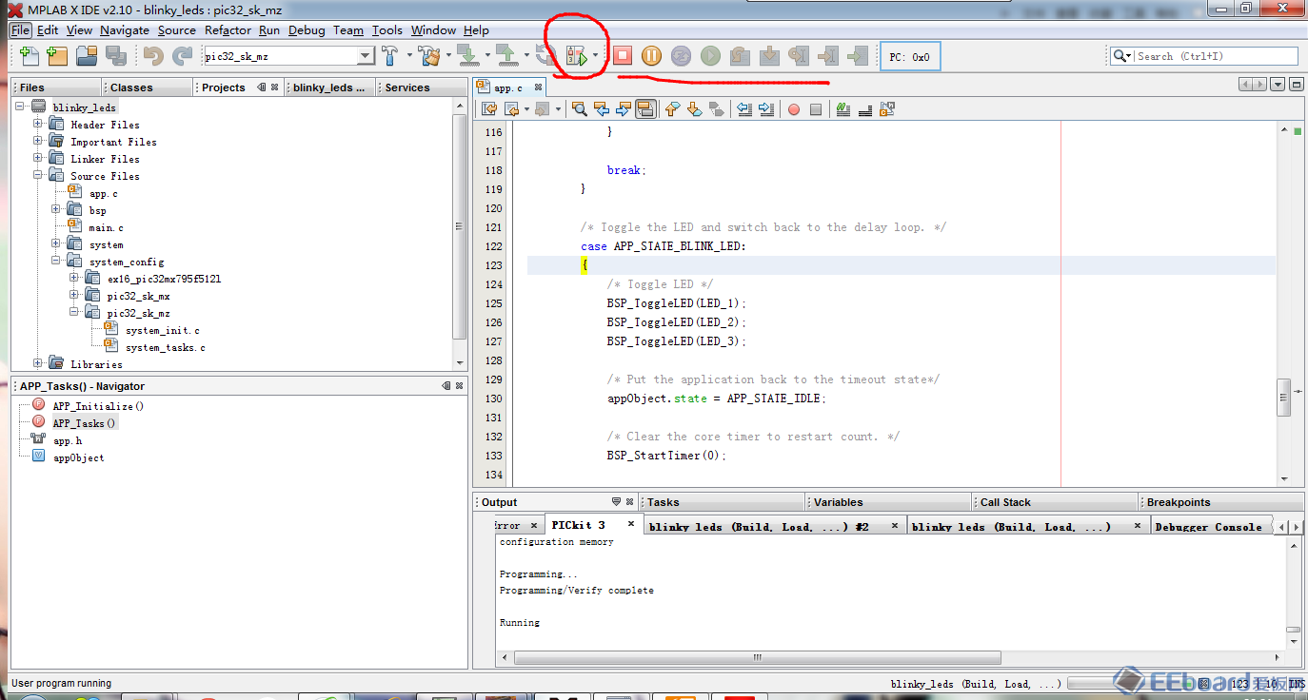This screenshot has width=1308, height=700.
Task: Click the Focus Cursor at PC icon
Action: (858, 56)
